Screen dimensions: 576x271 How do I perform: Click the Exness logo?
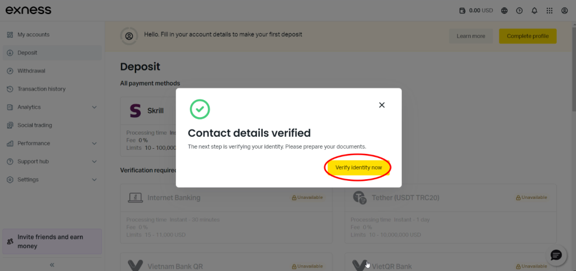tap(29, 10)
